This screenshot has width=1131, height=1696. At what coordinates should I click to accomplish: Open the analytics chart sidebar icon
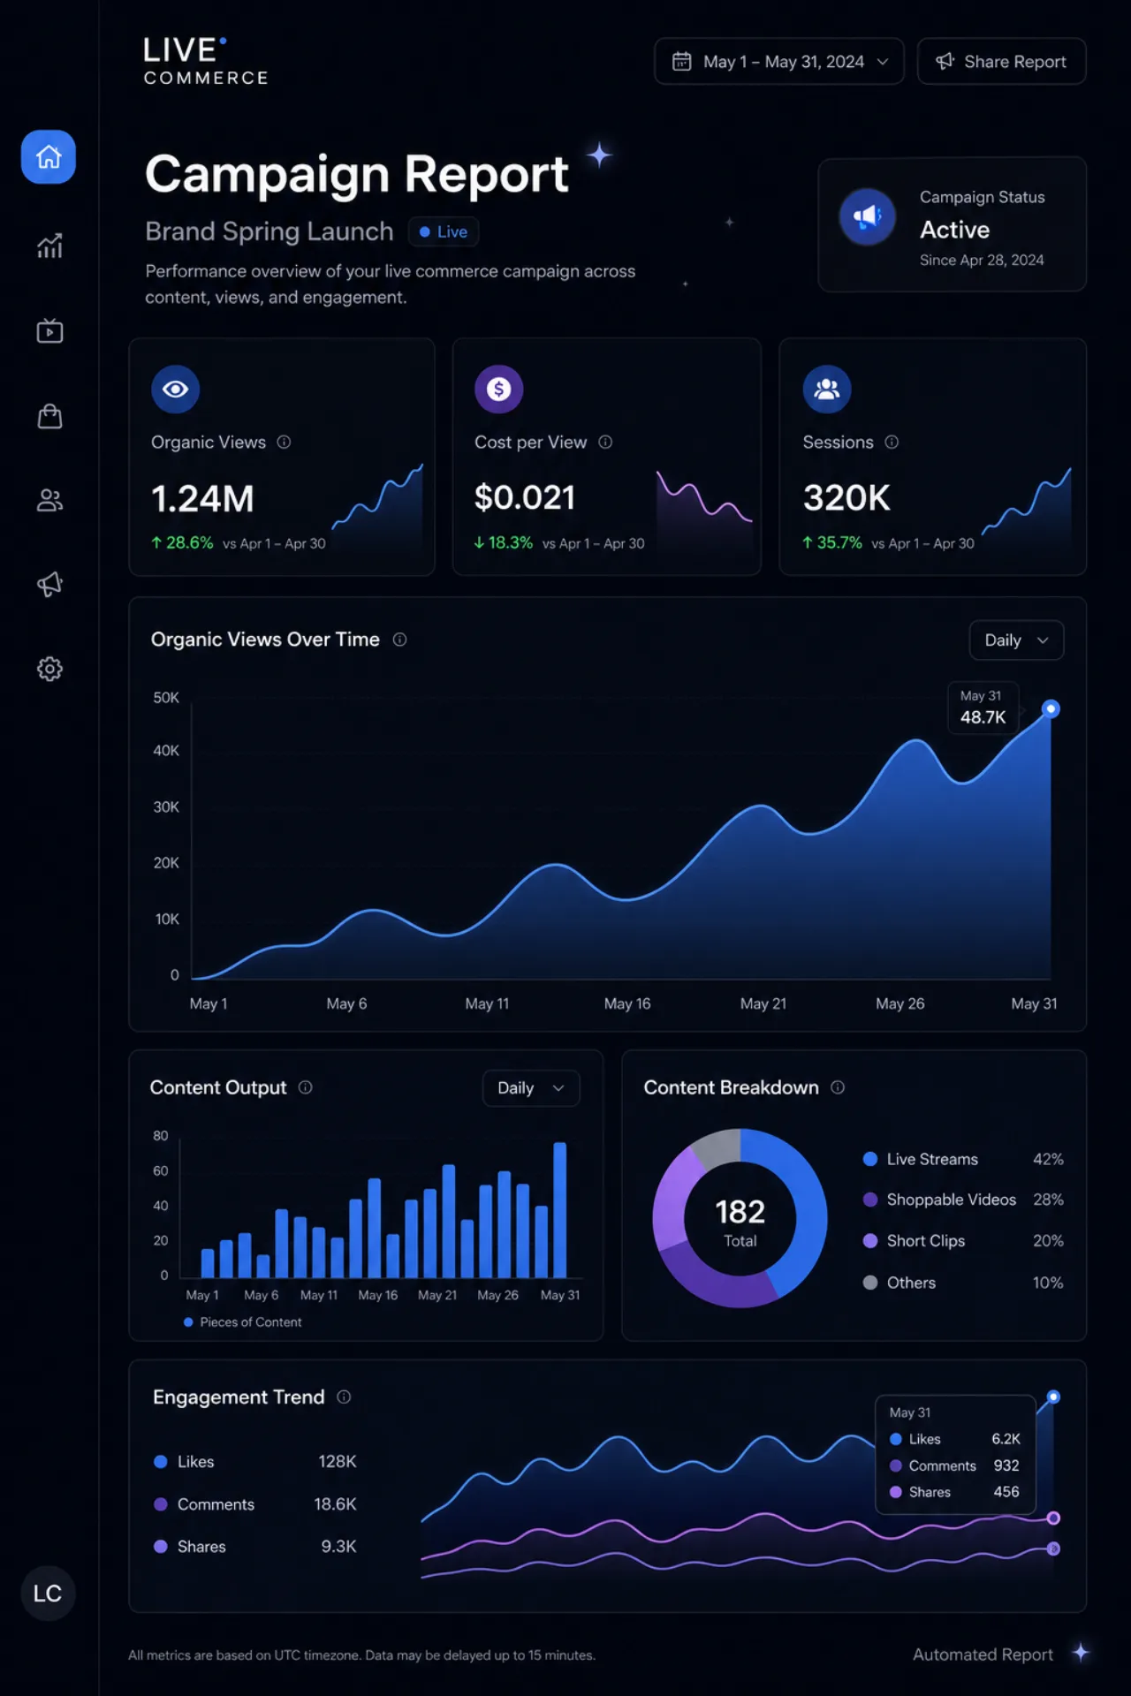[x=49, y=246]
